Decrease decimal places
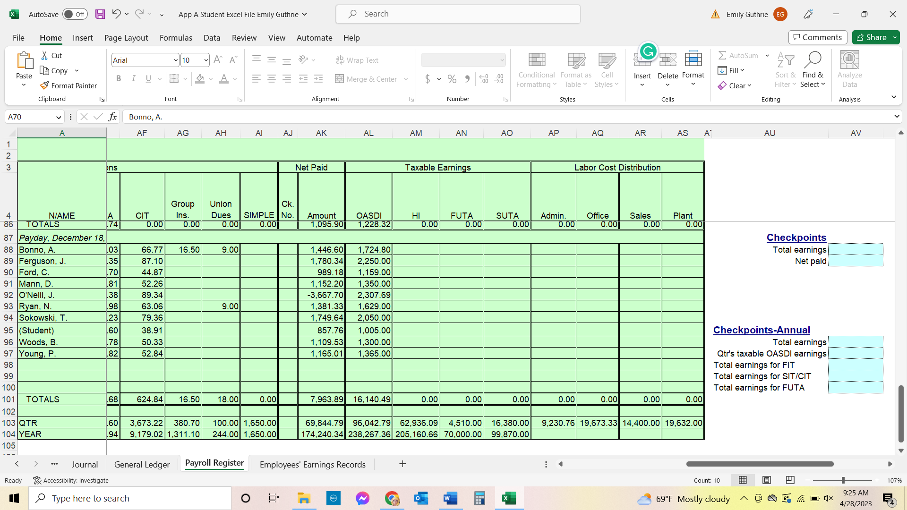The image size is (907, 510). point(499,79)
